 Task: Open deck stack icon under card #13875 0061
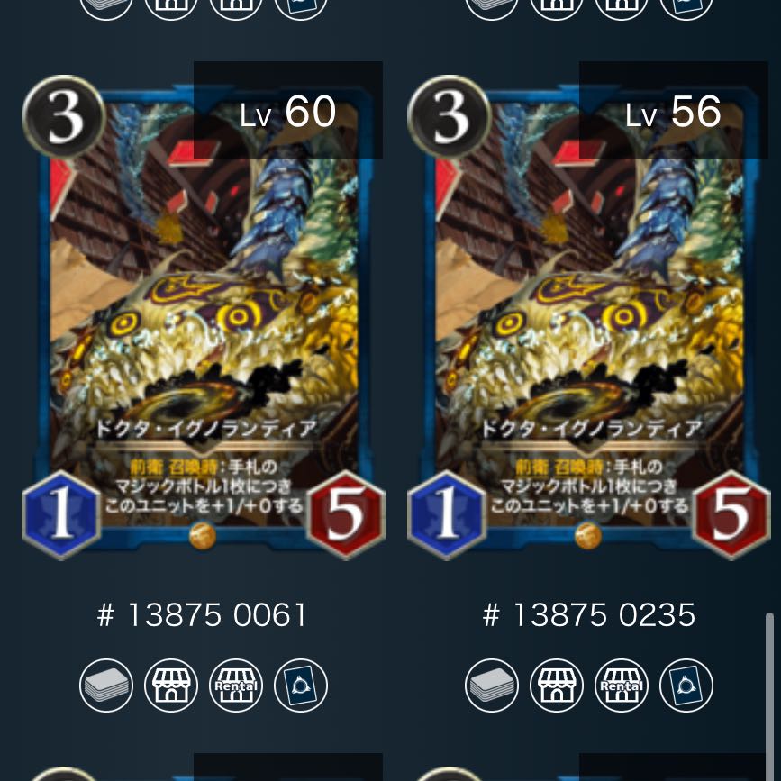click(106, 686)
